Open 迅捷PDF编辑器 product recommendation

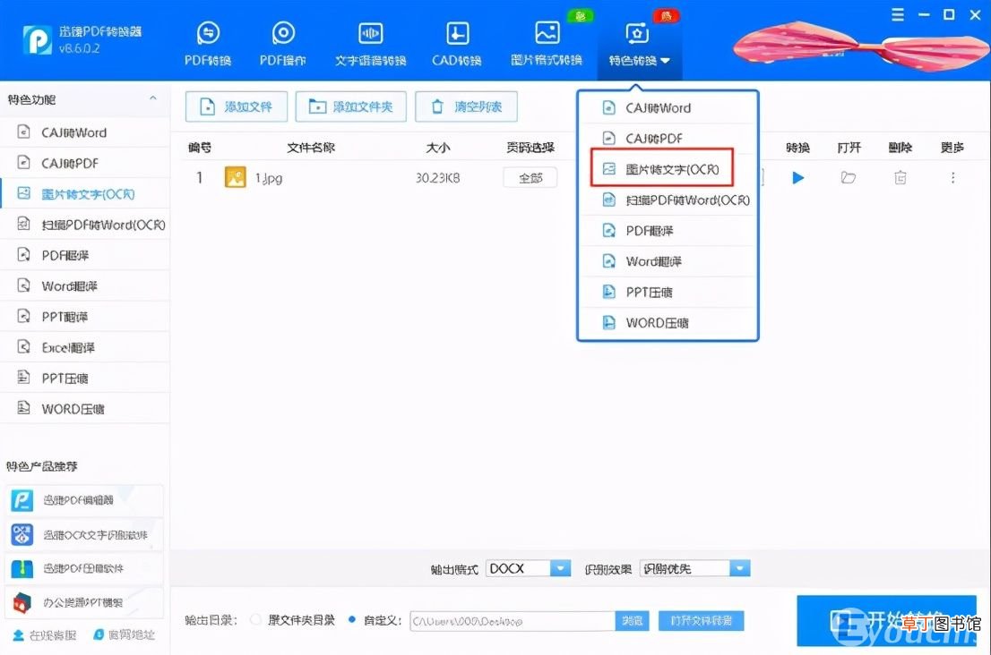(83, 500)
